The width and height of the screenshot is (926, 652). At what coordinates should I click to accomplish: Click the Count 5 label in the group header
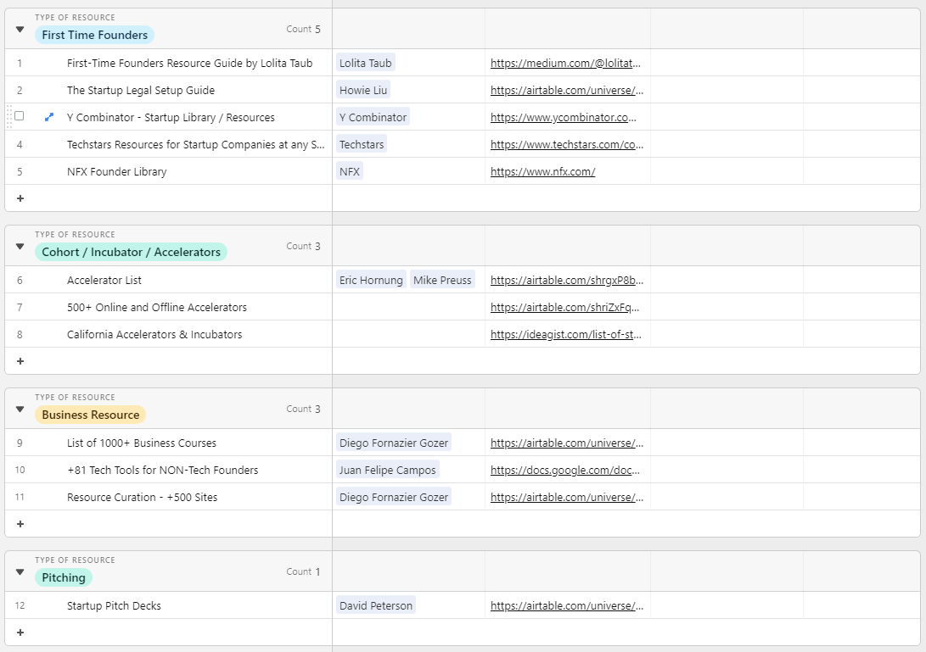point(303,28)
